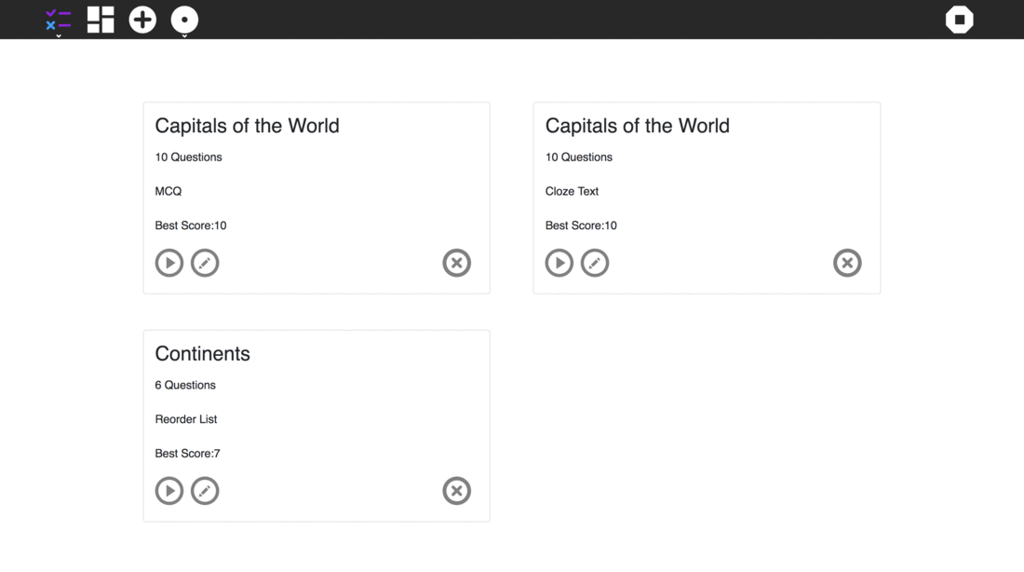Edit the Continents quiz with pencil icon

tap(205, 491)
